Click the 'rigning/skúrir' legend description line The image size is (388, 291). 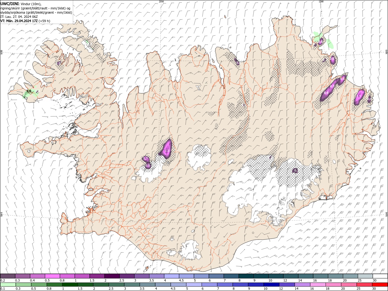click(35, 8)
